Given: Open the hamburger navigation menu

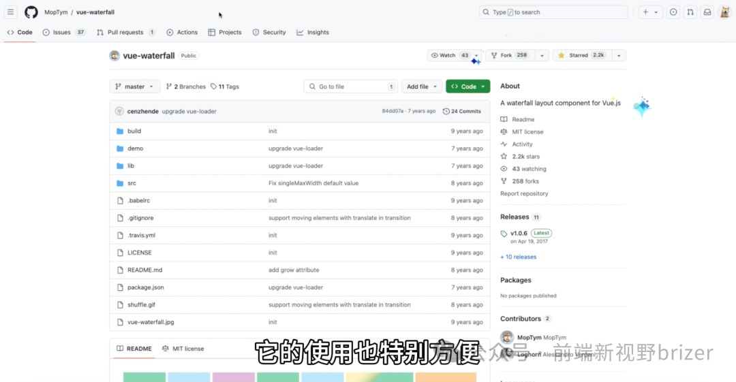Looking at the screenshot, I should [10, 12].
